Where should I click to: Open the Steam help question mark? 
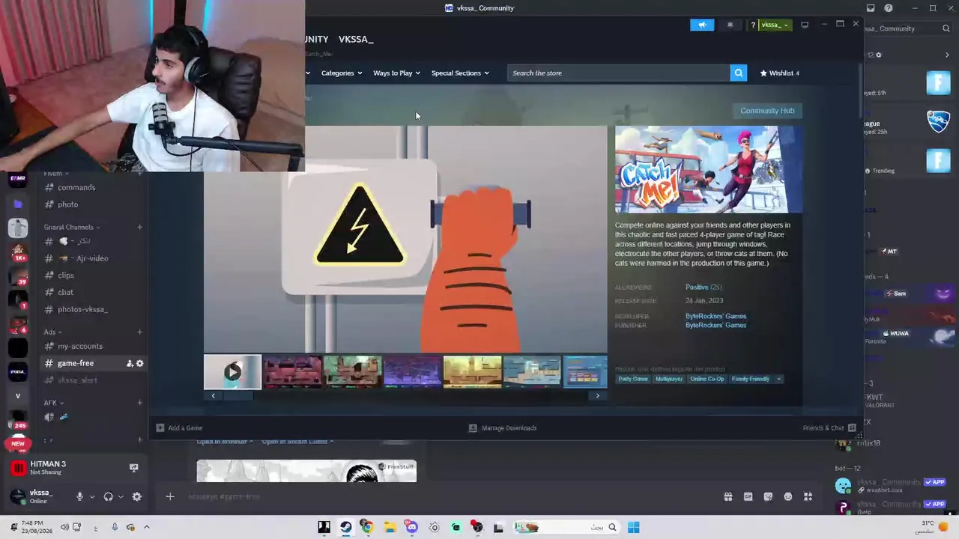(x=753, y=25)
